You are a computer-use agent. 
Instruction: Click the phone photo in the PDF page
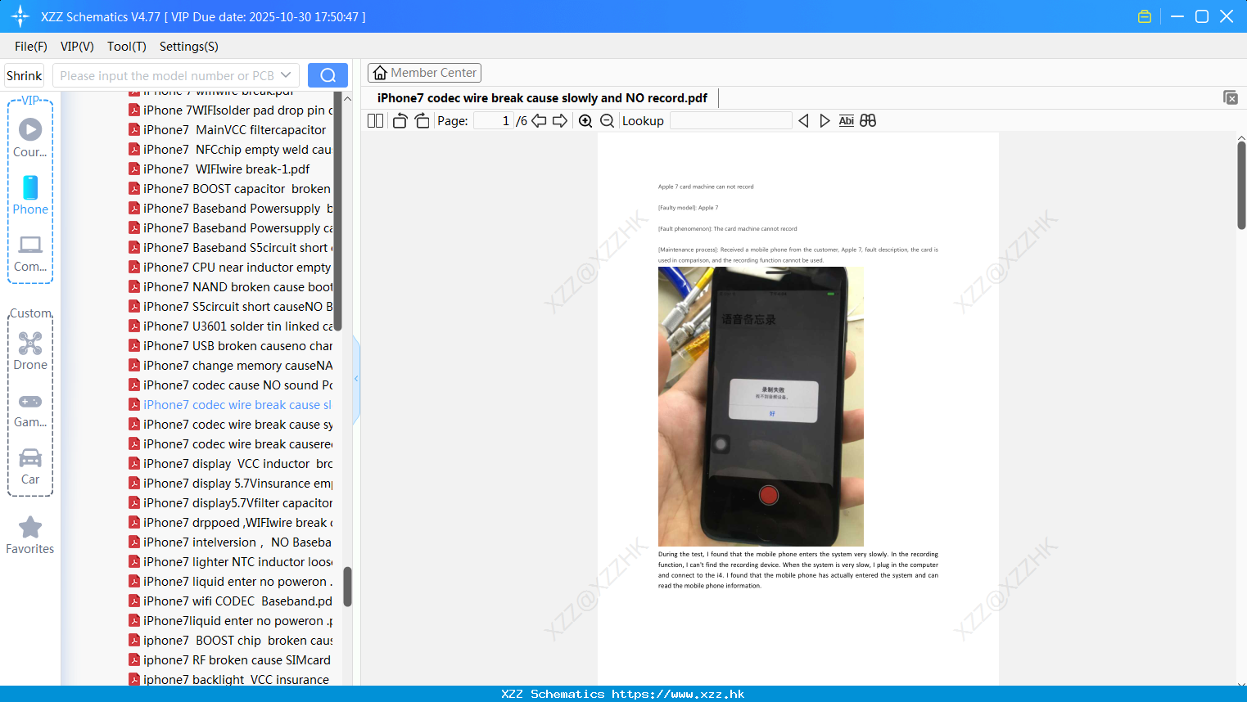[761, 407]
